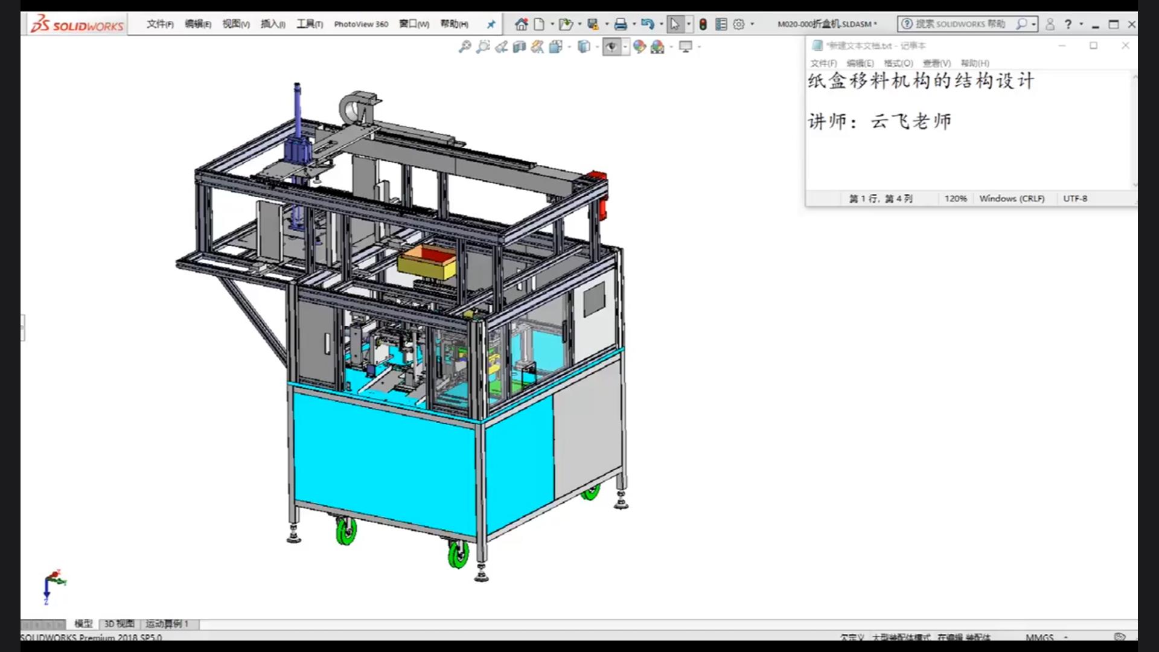Click the SolidWorks Home icon
The image size is (1159, 652).
[x=522, y=24]
